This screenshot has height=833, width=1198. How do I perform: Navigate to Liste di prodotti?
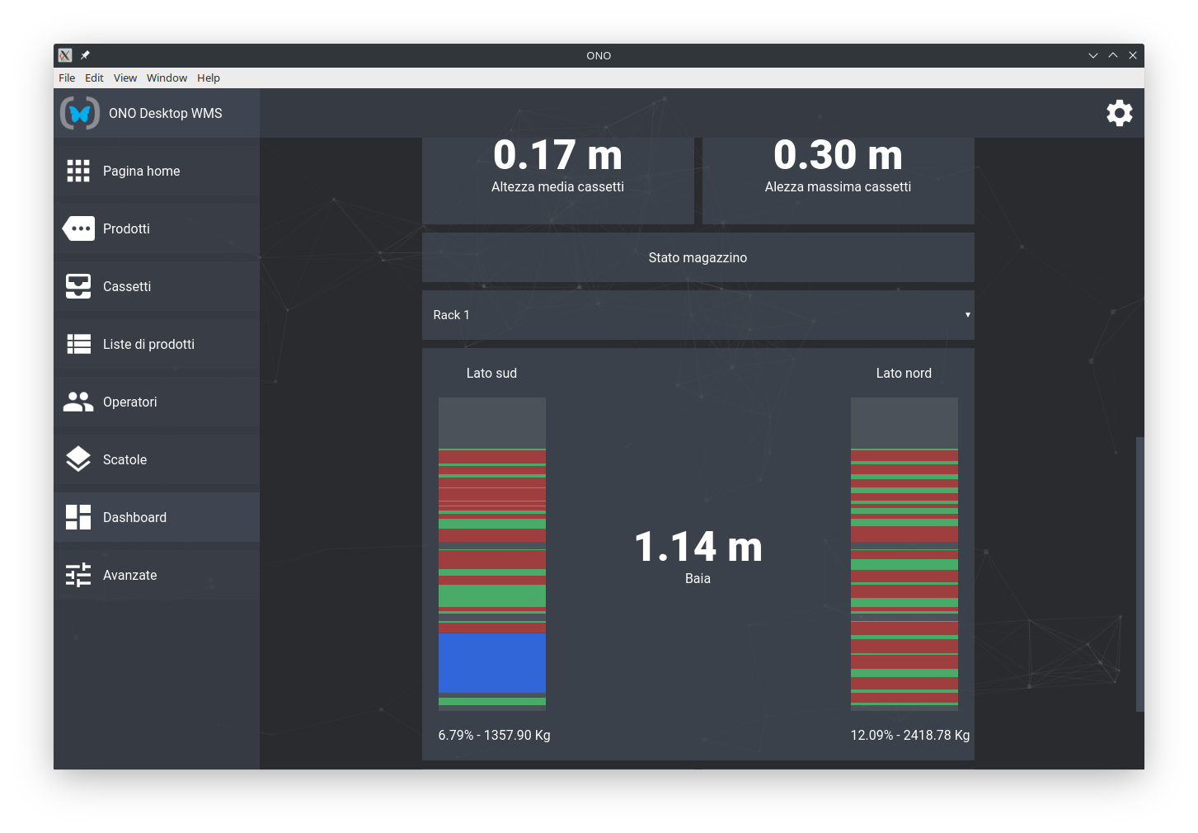point(157,344)
